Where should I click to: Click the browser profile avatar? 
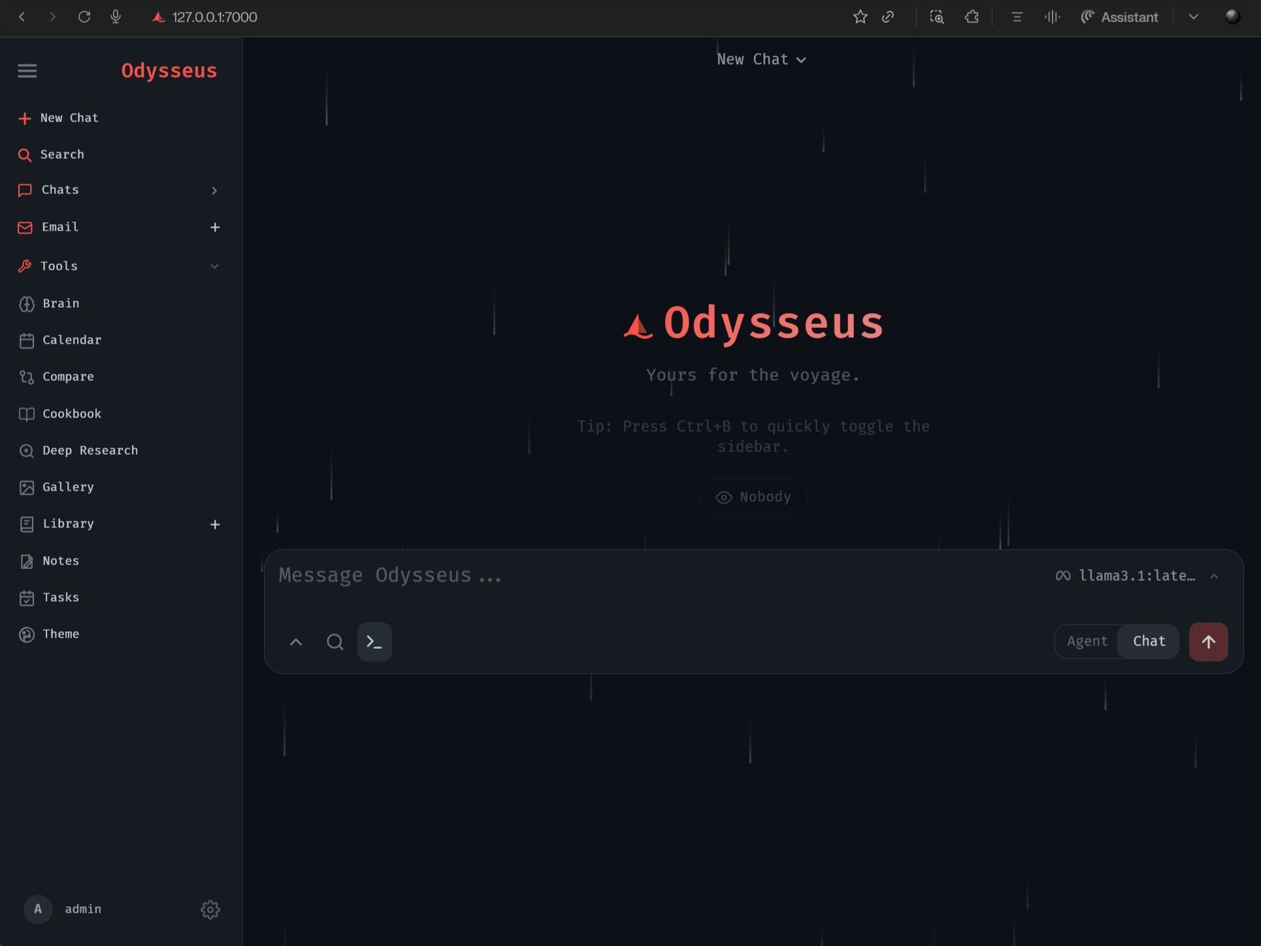click(1232, 17)
